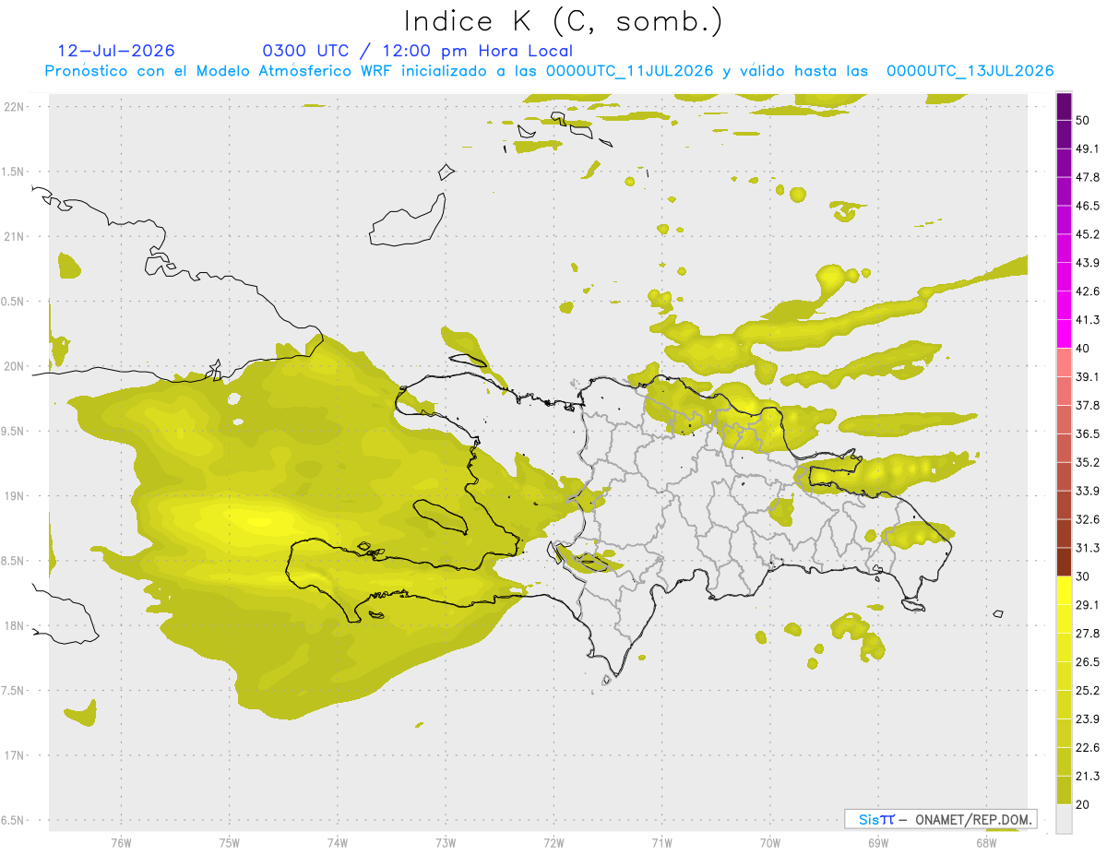Click the legend value '26.5'
The image size is (1107, 855).
[x=1088, y=661]
